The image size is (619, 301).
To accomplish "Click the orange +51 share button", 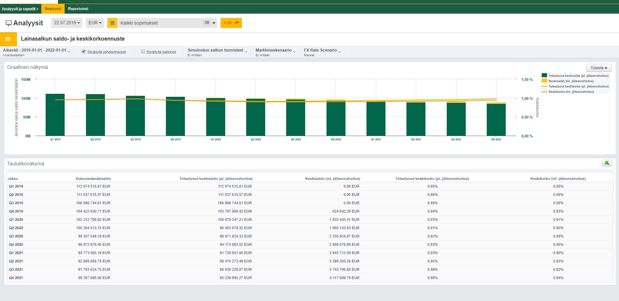I will coord(231,23).
